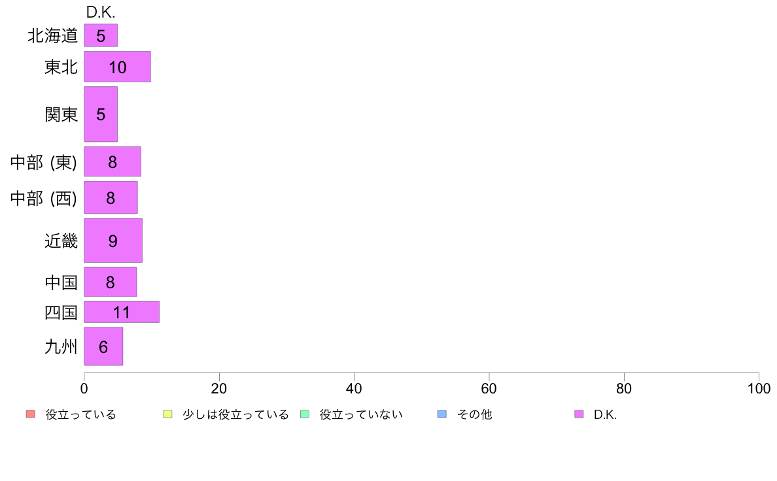
Task: Click the blue その他 legend swatch
Action: (442, 414)
